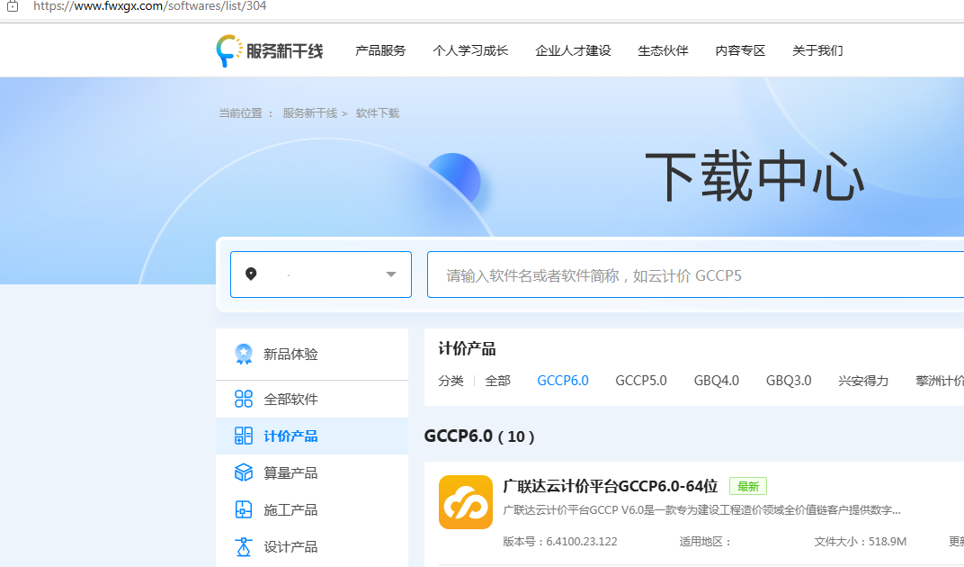Select GCCP5.0 category filter
964x567 pixels.
pos(640,381)
